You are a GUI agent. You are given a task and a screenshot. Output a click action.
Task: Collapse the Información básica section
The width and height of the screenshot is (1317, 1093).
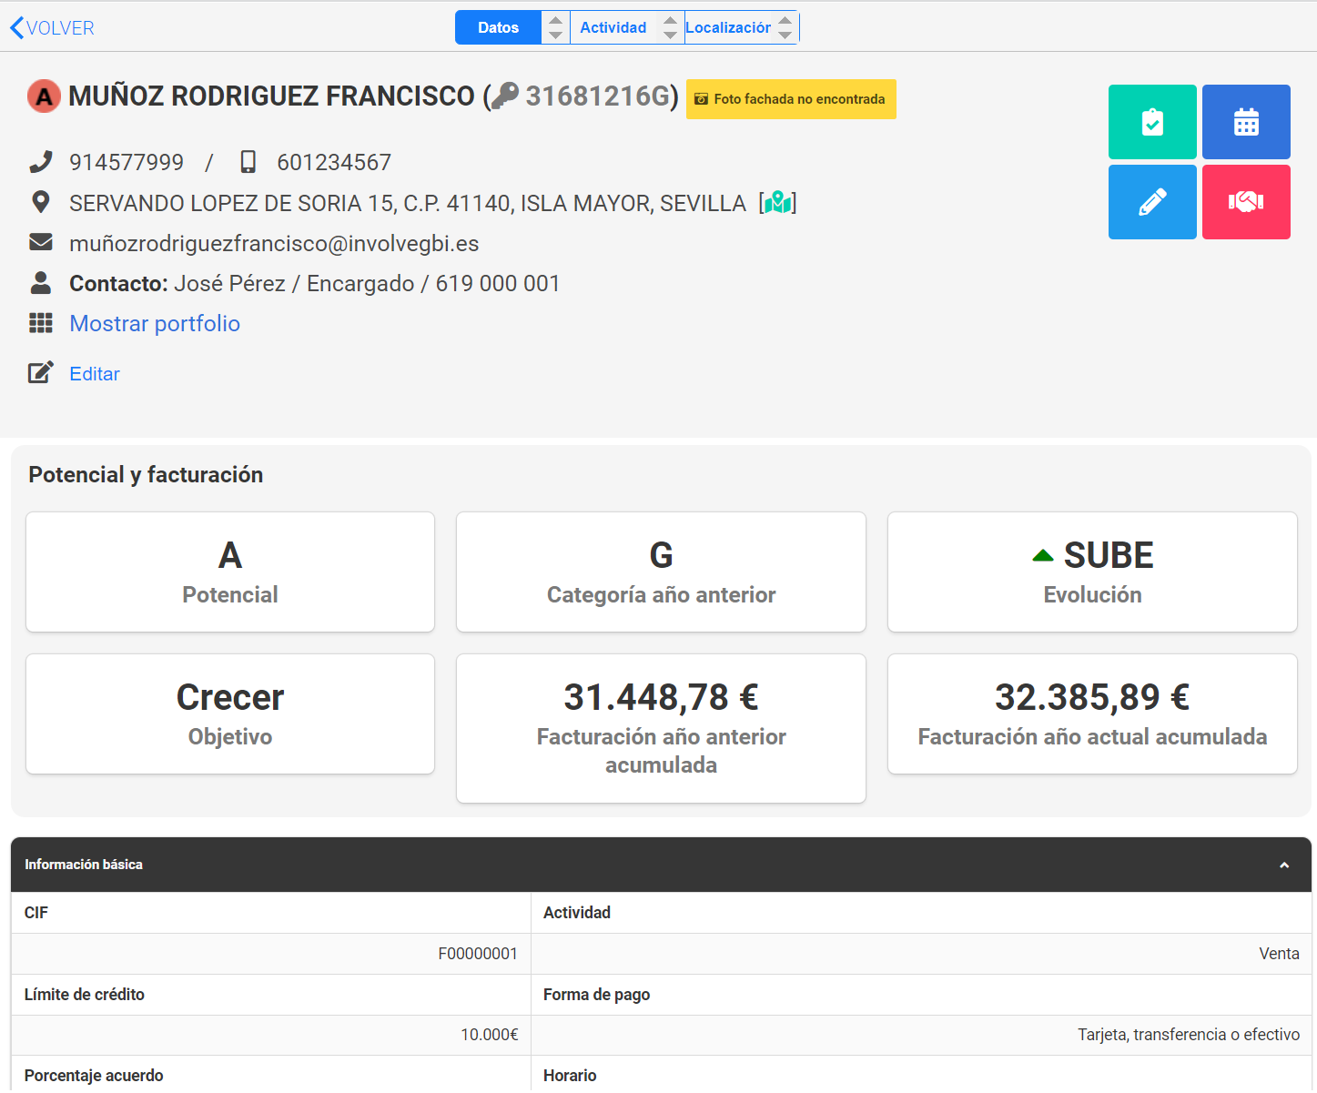tap(1284, 865)
